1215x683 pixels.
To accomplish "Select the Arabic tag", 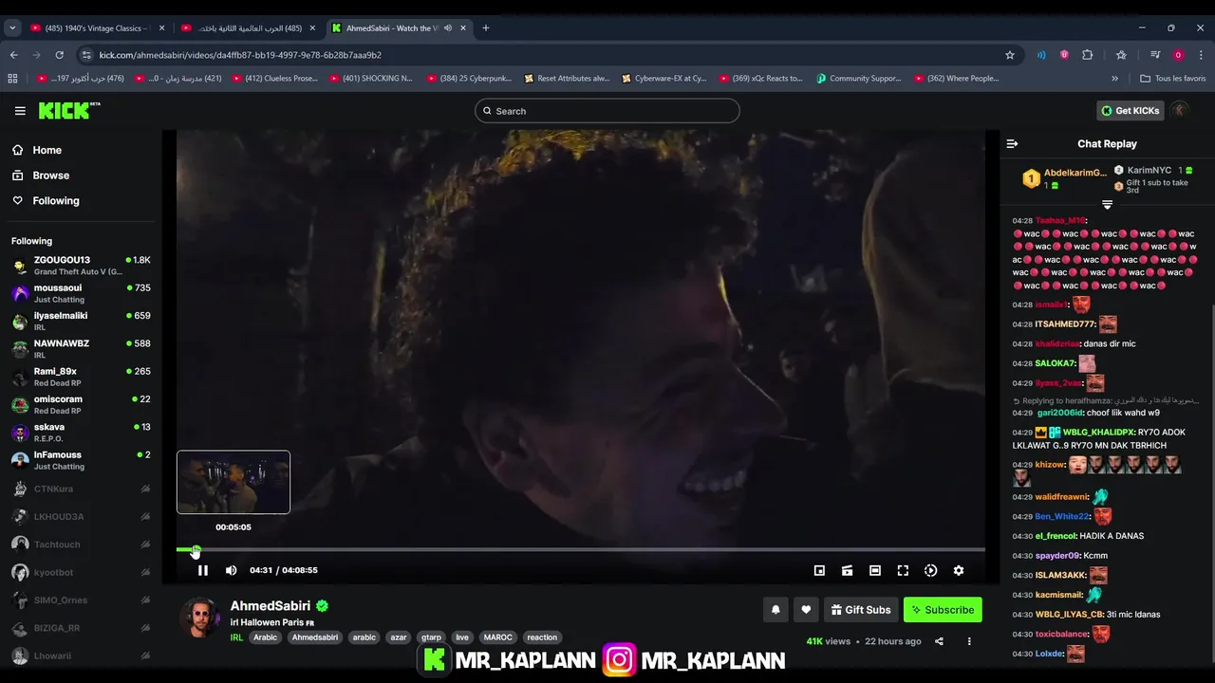I will (265, 637).
